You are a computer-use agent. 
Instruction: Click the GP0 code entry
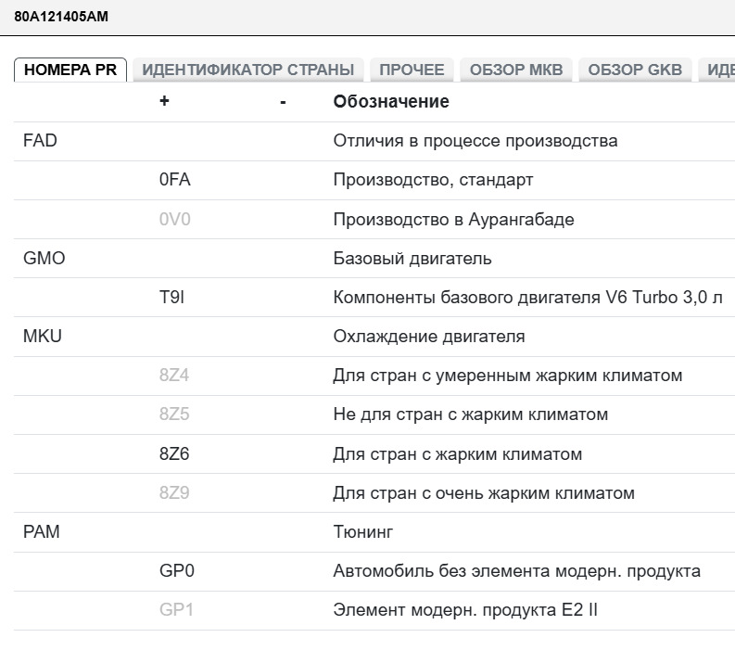(x=176, y=571)
